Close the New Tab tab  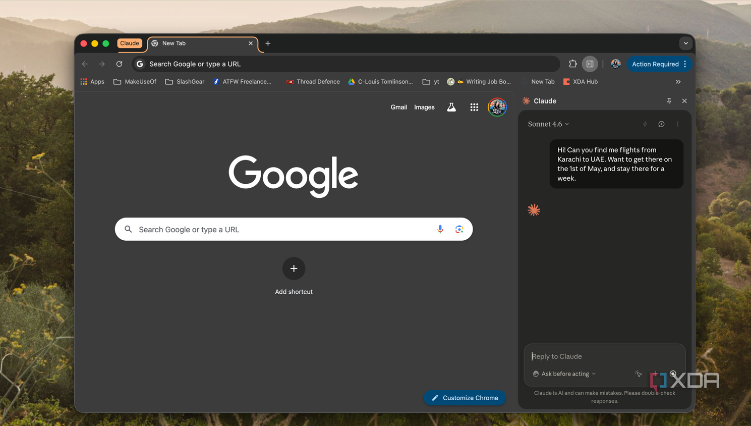(x=251, y=43)
